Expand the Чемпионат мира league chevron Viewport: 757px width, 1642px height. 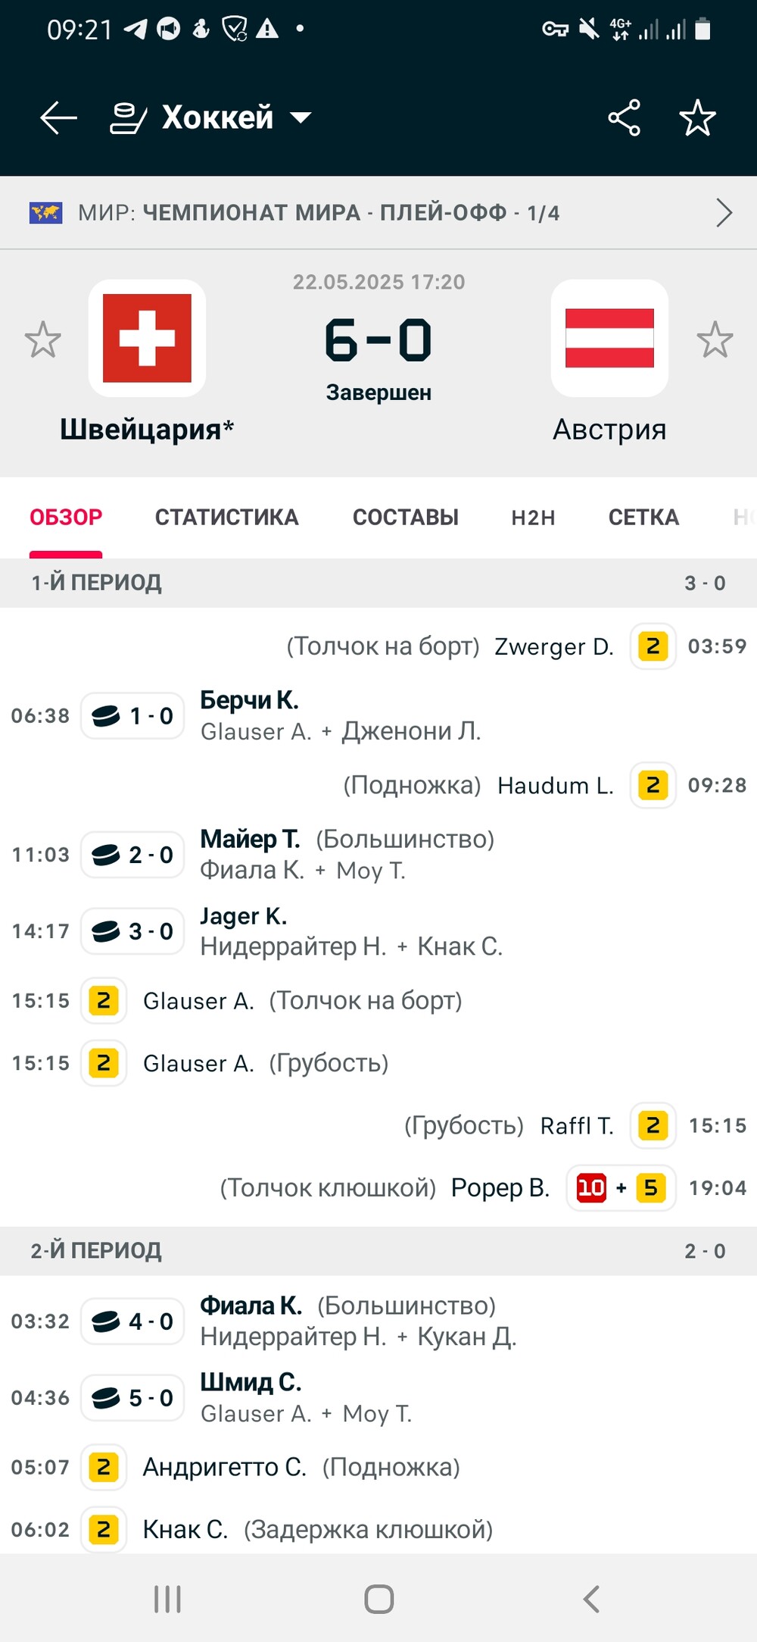(x=724, y=213)
